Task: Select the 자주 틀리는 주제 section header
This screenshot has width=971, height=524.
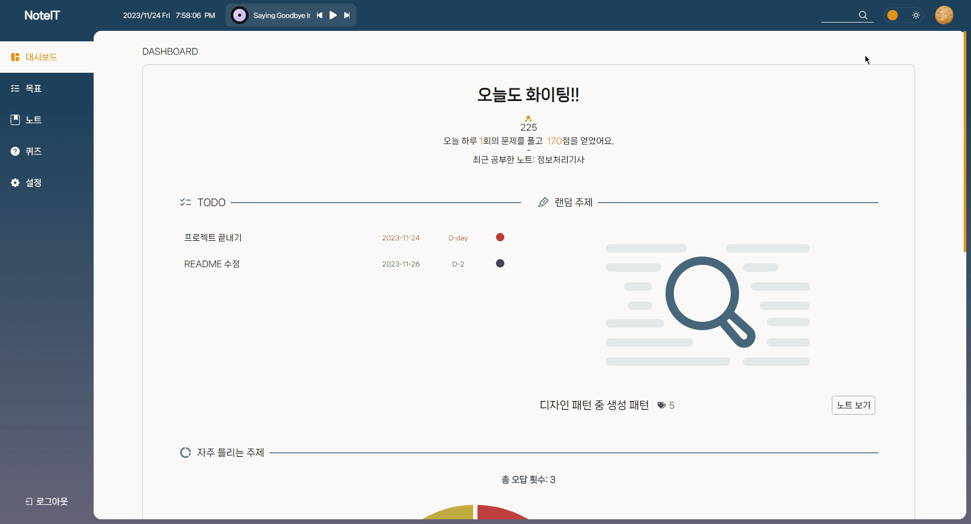Action: click(x=231, y=452)
